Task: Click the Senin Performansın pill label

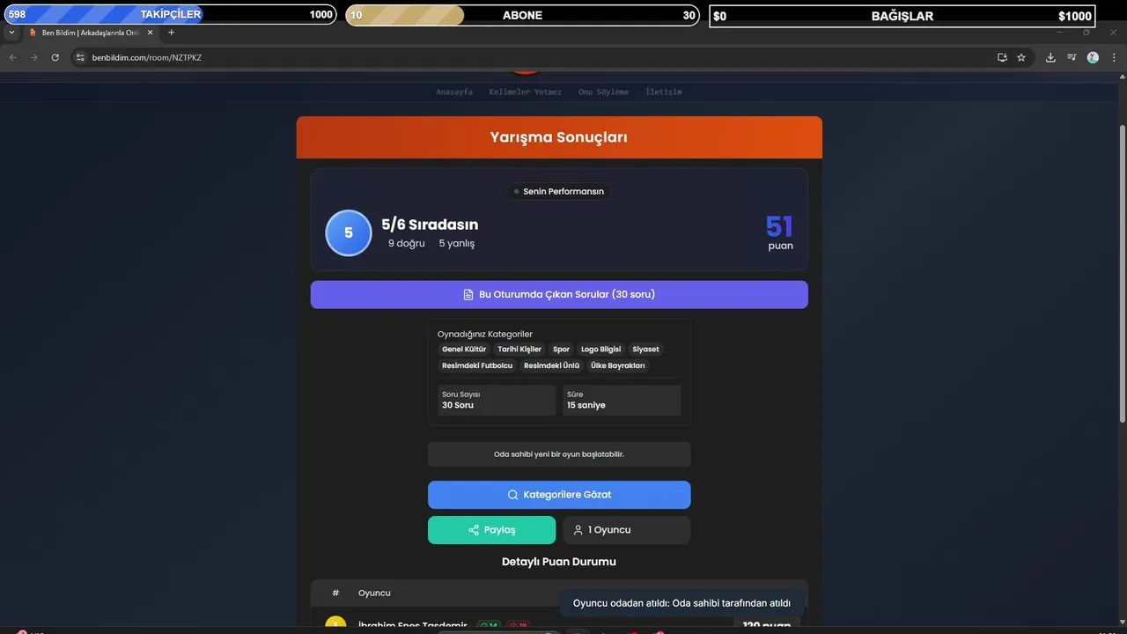Action: pos(560,191)
